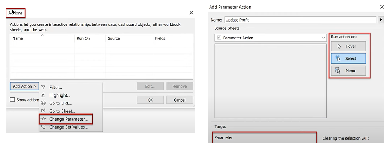Click the Change Parameter slider icon

coord(43,119)
